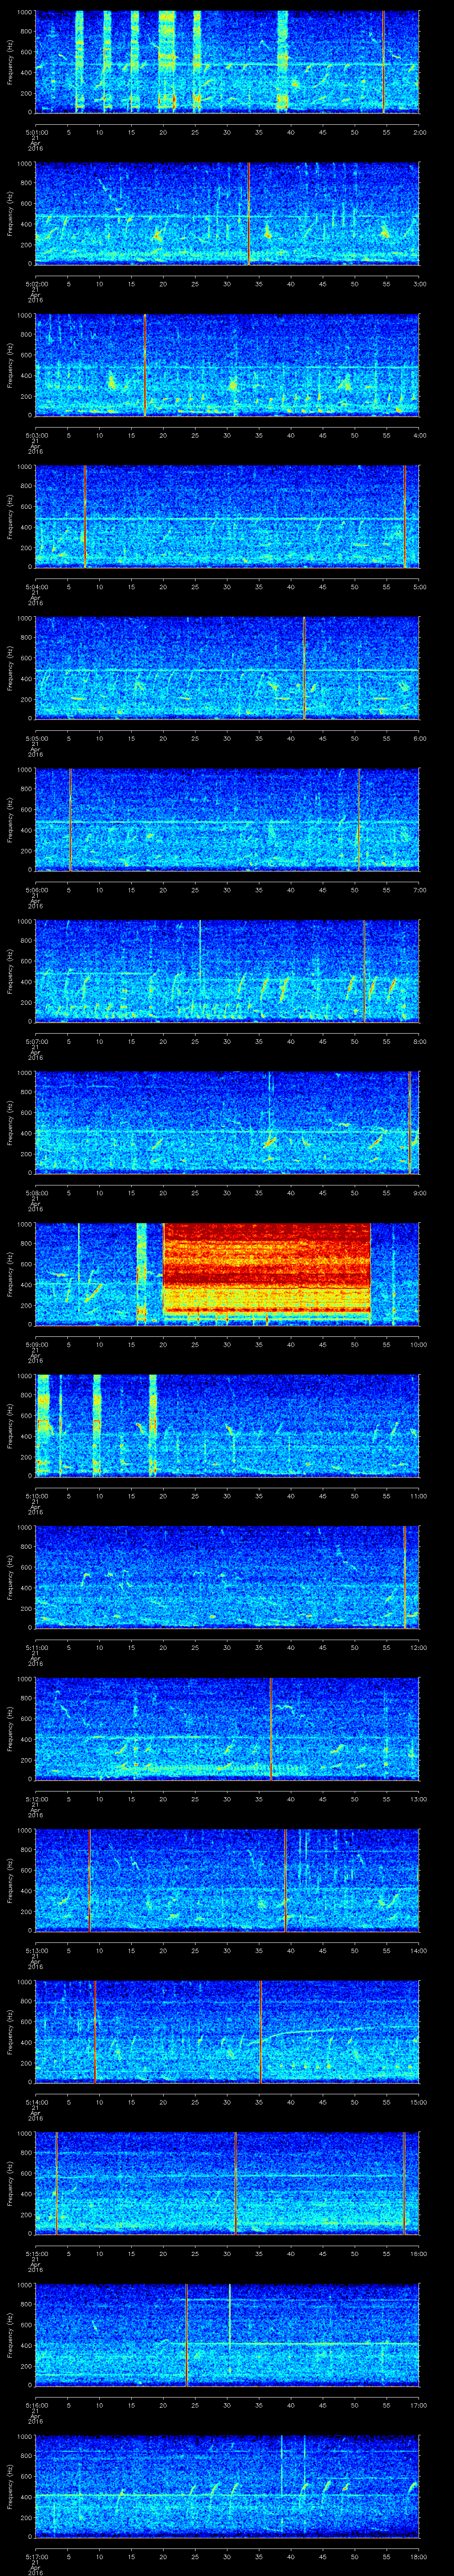The height and width of the screenshot is (2576, 454).
Task: Select the red line near 5 s in 5:06:00 spectrogram
Action: pos(70,820)
